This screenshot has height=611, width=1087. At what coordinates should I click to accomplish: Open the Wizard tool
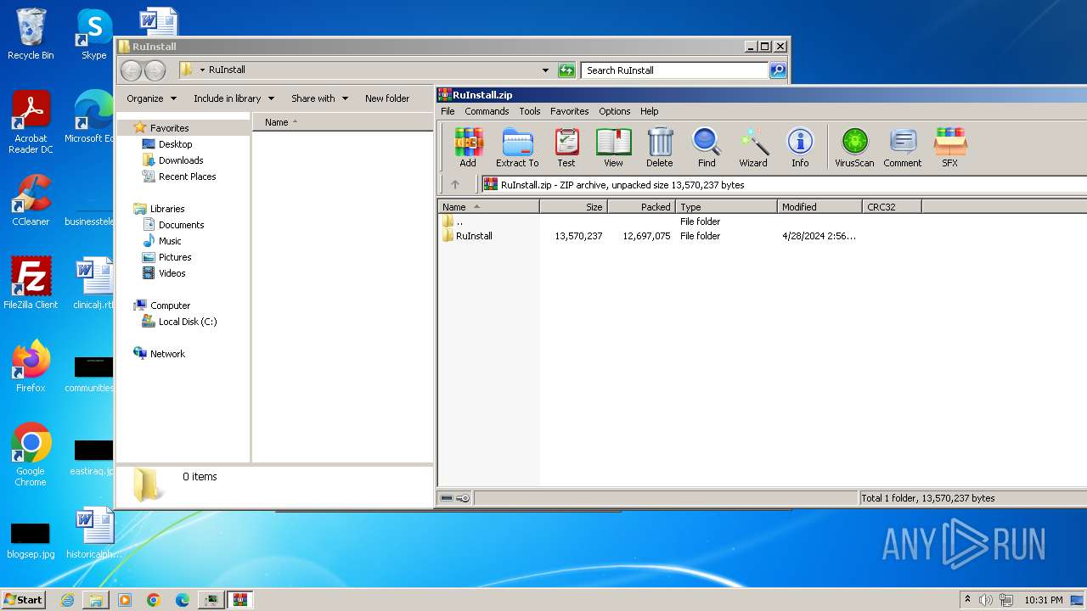click(753, 147)
